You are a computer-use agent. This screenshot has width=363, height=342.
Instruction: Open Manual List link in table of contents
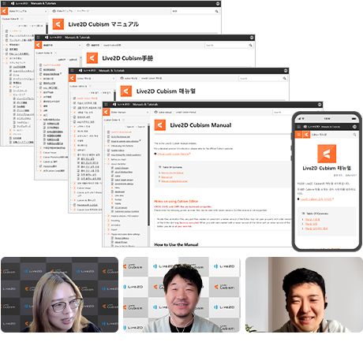click(167, 177)
